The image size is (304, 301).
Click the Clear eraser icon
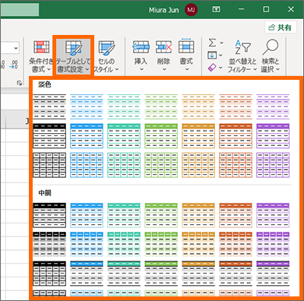pyautogui.click(x=212, y=68)
